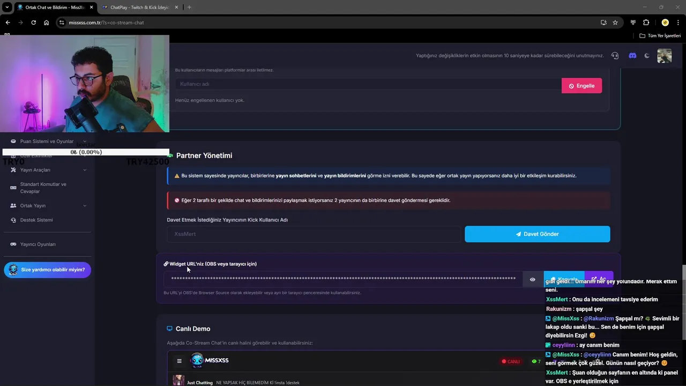Open the yellow browser profile avatar

click(665, 23)
